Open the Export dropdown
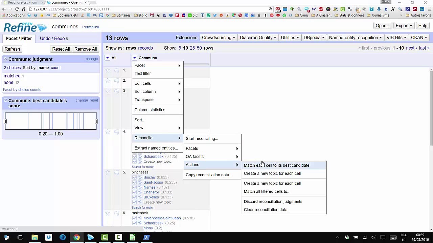Screen dimensions: 433x243 [404, 26]
